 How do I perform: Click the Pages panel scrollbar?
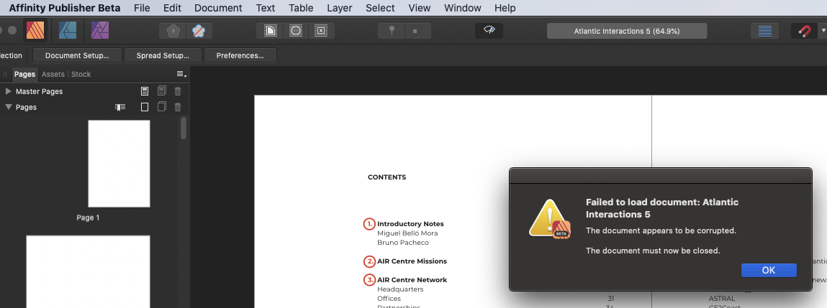184,128
